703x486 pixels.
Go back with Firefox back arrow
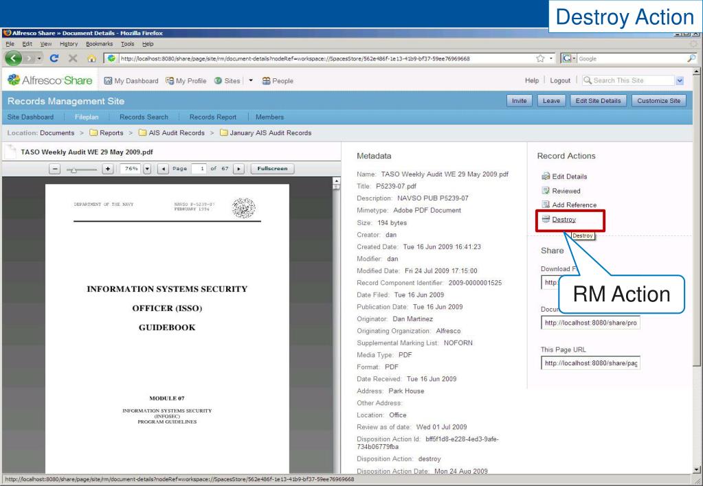14,58
